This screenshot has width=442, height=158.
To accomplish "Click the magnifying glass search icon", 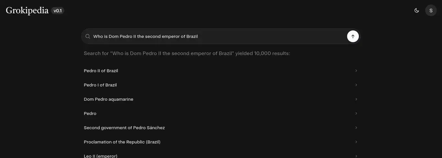I will point(88,36).
